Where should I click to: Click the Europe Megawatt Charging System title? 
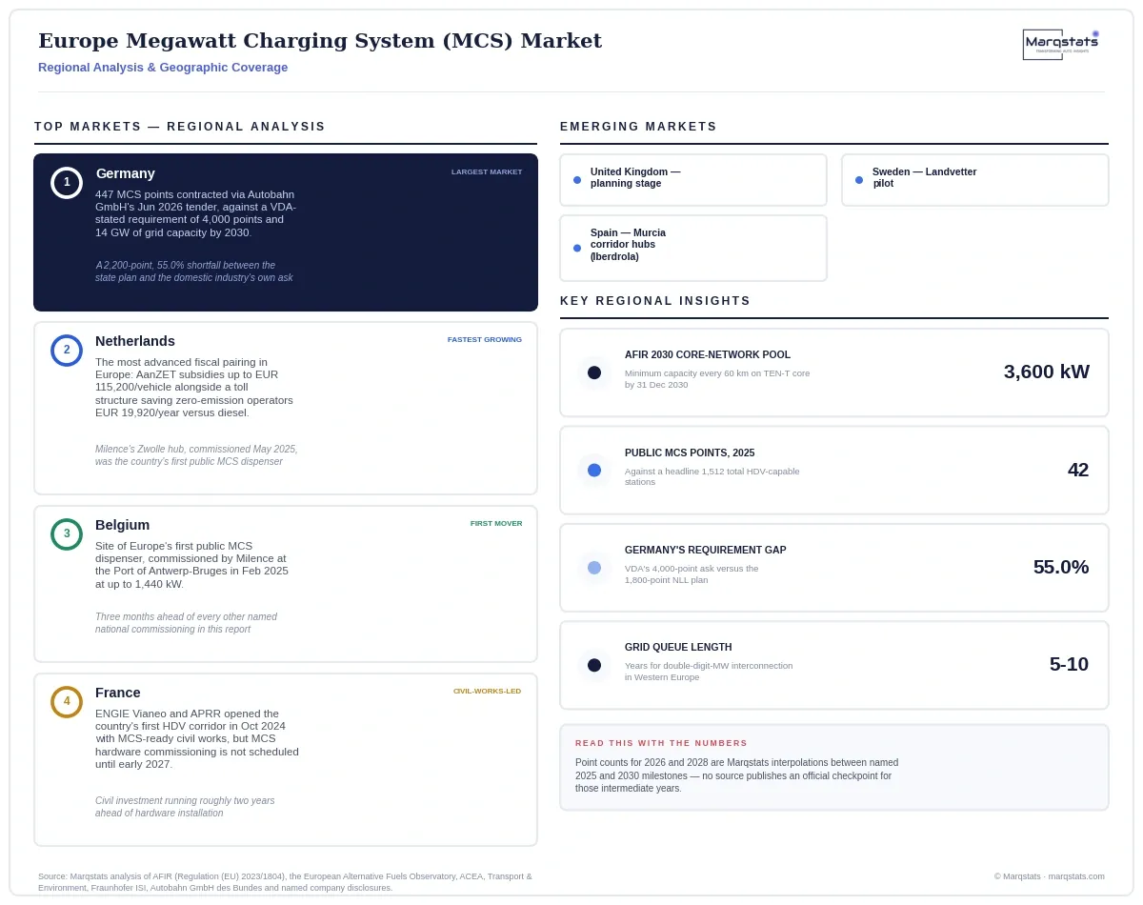tap(320, 41)
